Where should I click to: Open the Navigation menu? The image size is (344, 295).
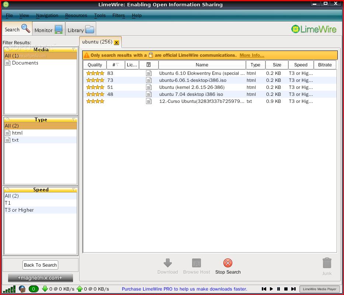pyautogui.click(x=47, y=15)
